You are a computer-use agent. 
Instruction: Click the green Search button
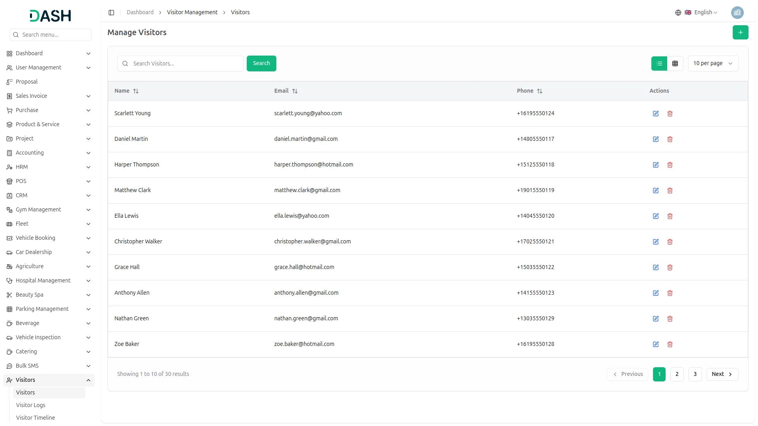[261, 64]
